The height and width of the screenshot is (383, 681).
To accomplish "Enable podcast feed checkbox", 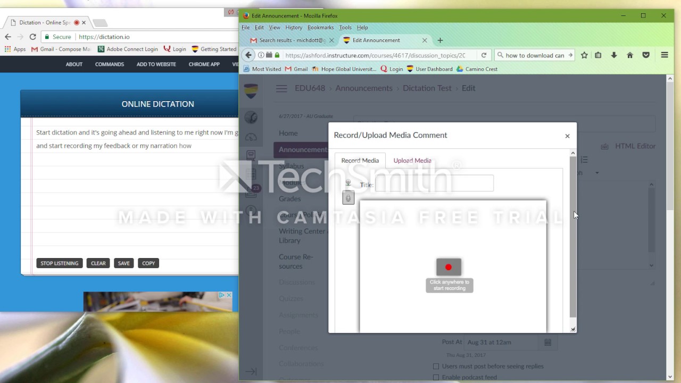I will (x=436, y=377).
